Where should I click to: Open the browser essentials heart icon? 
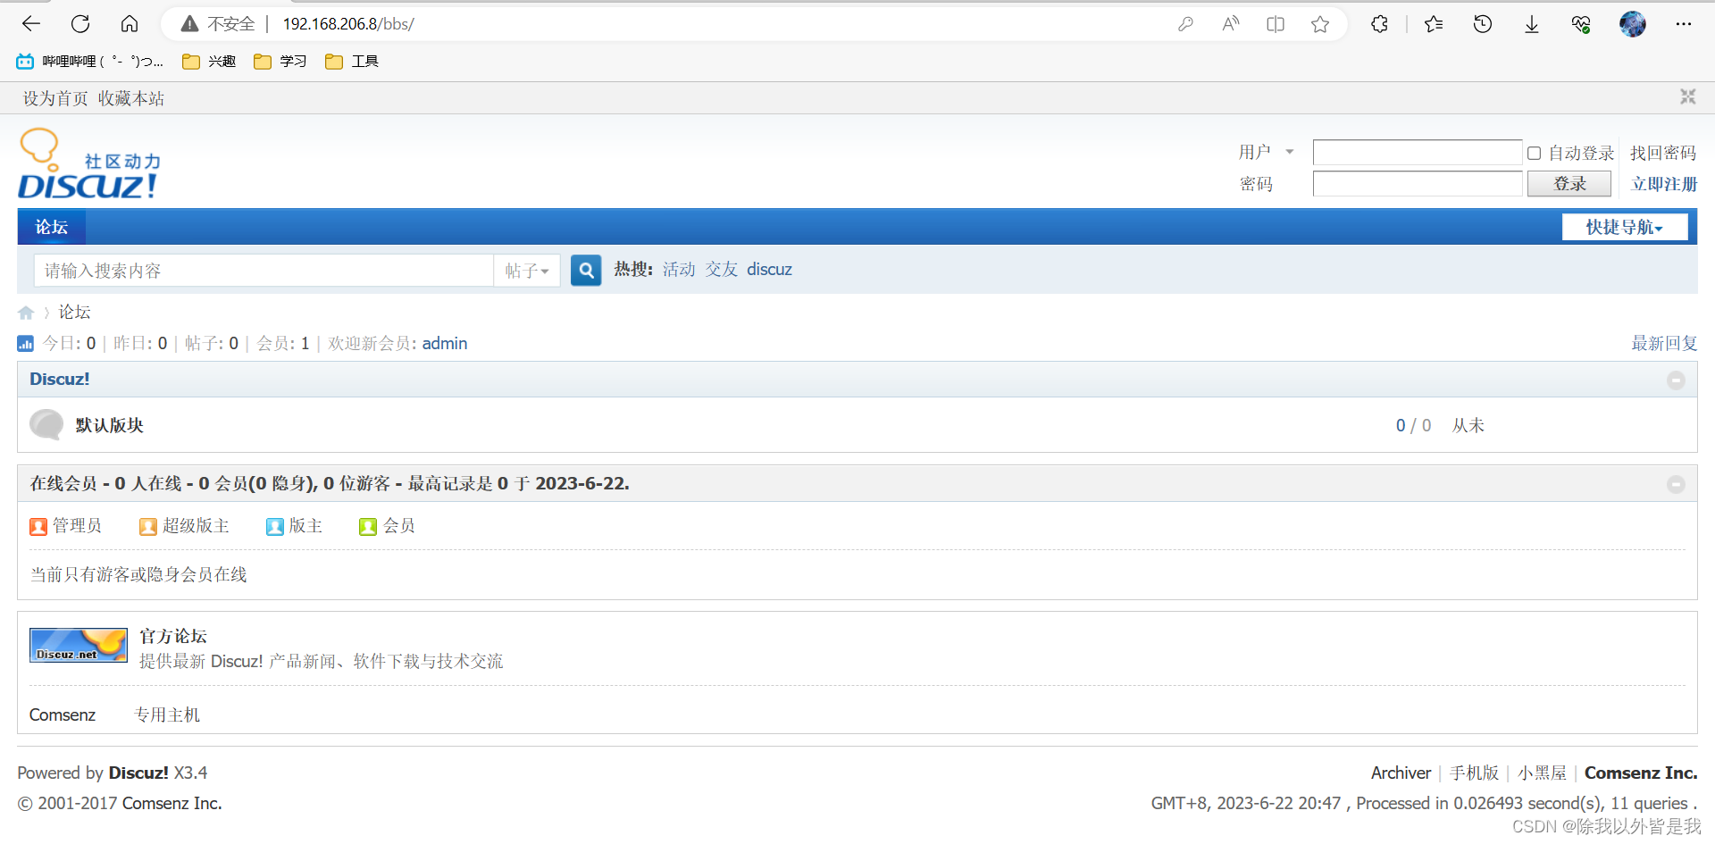[x=1581, y=24]
